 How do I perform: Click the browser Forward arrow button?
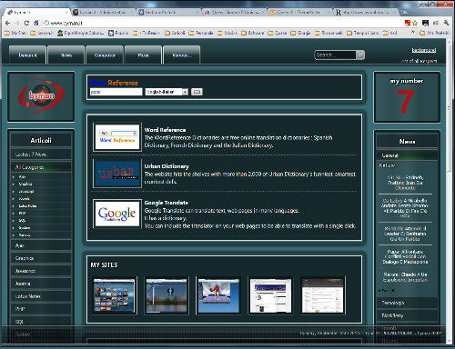coord(17,23)
